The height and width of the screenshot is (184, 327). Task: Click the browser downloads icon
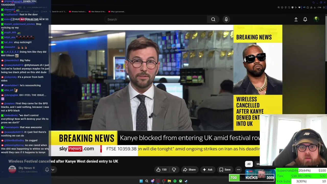[315, 7]
